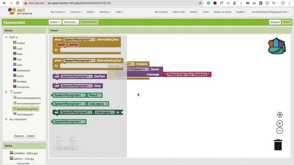Image resolution: width=294 pixels, height=165 pixels.
Task: Open the Guide link
Action: pos(205,12)
